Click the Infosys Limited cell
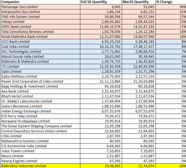 pyautogui.click(x=40, y=22)
